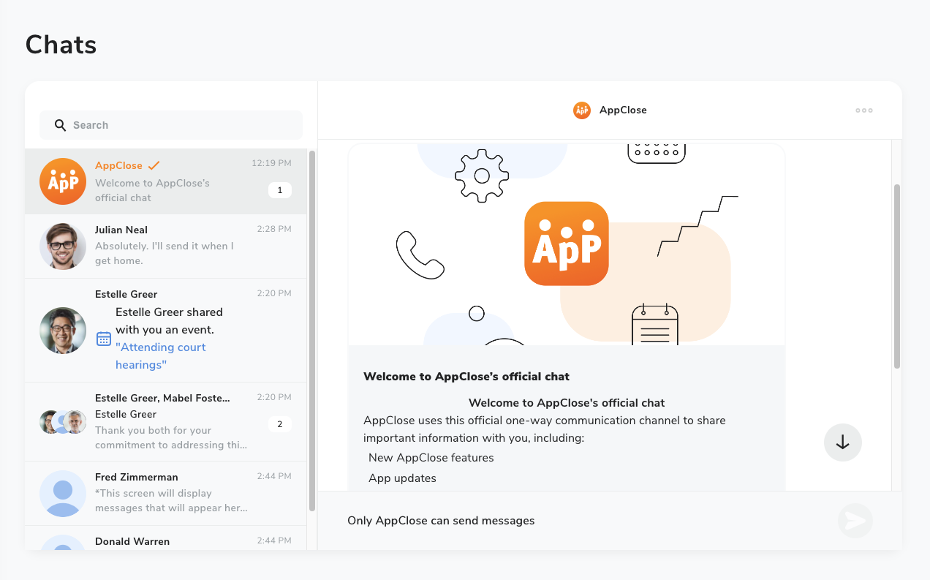Click the AppClose avatar in chat list
Viewport: 930px width, 580px height.
click(x=63, y=181)
